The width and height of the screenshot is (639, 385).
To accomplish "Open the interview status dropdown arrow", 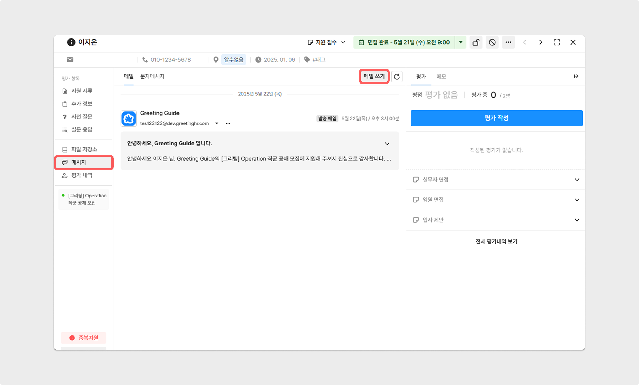I will [x=461, y=42].
